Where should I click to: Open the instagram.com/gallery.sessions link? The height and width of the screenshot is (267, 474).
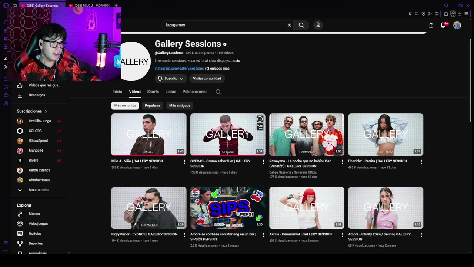tap(179, 69)
